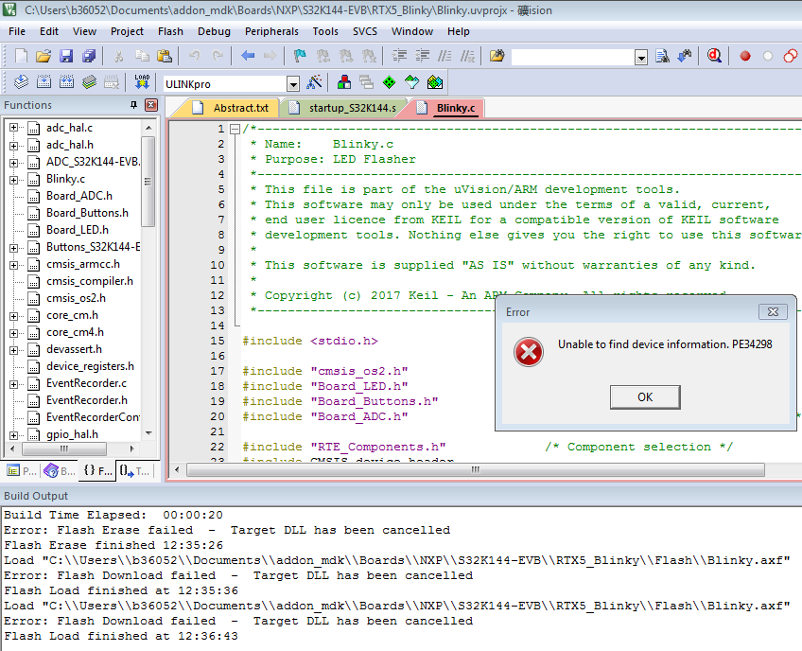This screenshot has height=651, width=802.
Task: Click editor horizontal scrollbar thumb
Action: point(476,470)
